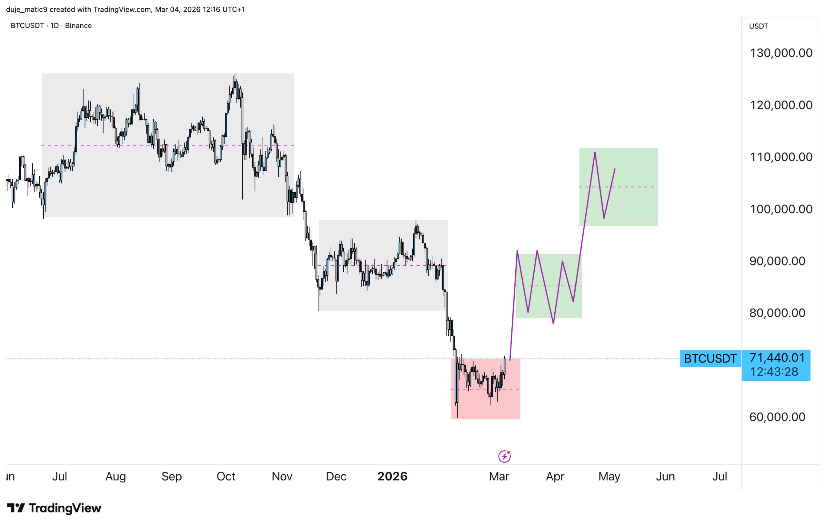Viewport: 826px width, 526px height.
Task: Click the purple lightning event icon
Action: click(x=504, y=456)
